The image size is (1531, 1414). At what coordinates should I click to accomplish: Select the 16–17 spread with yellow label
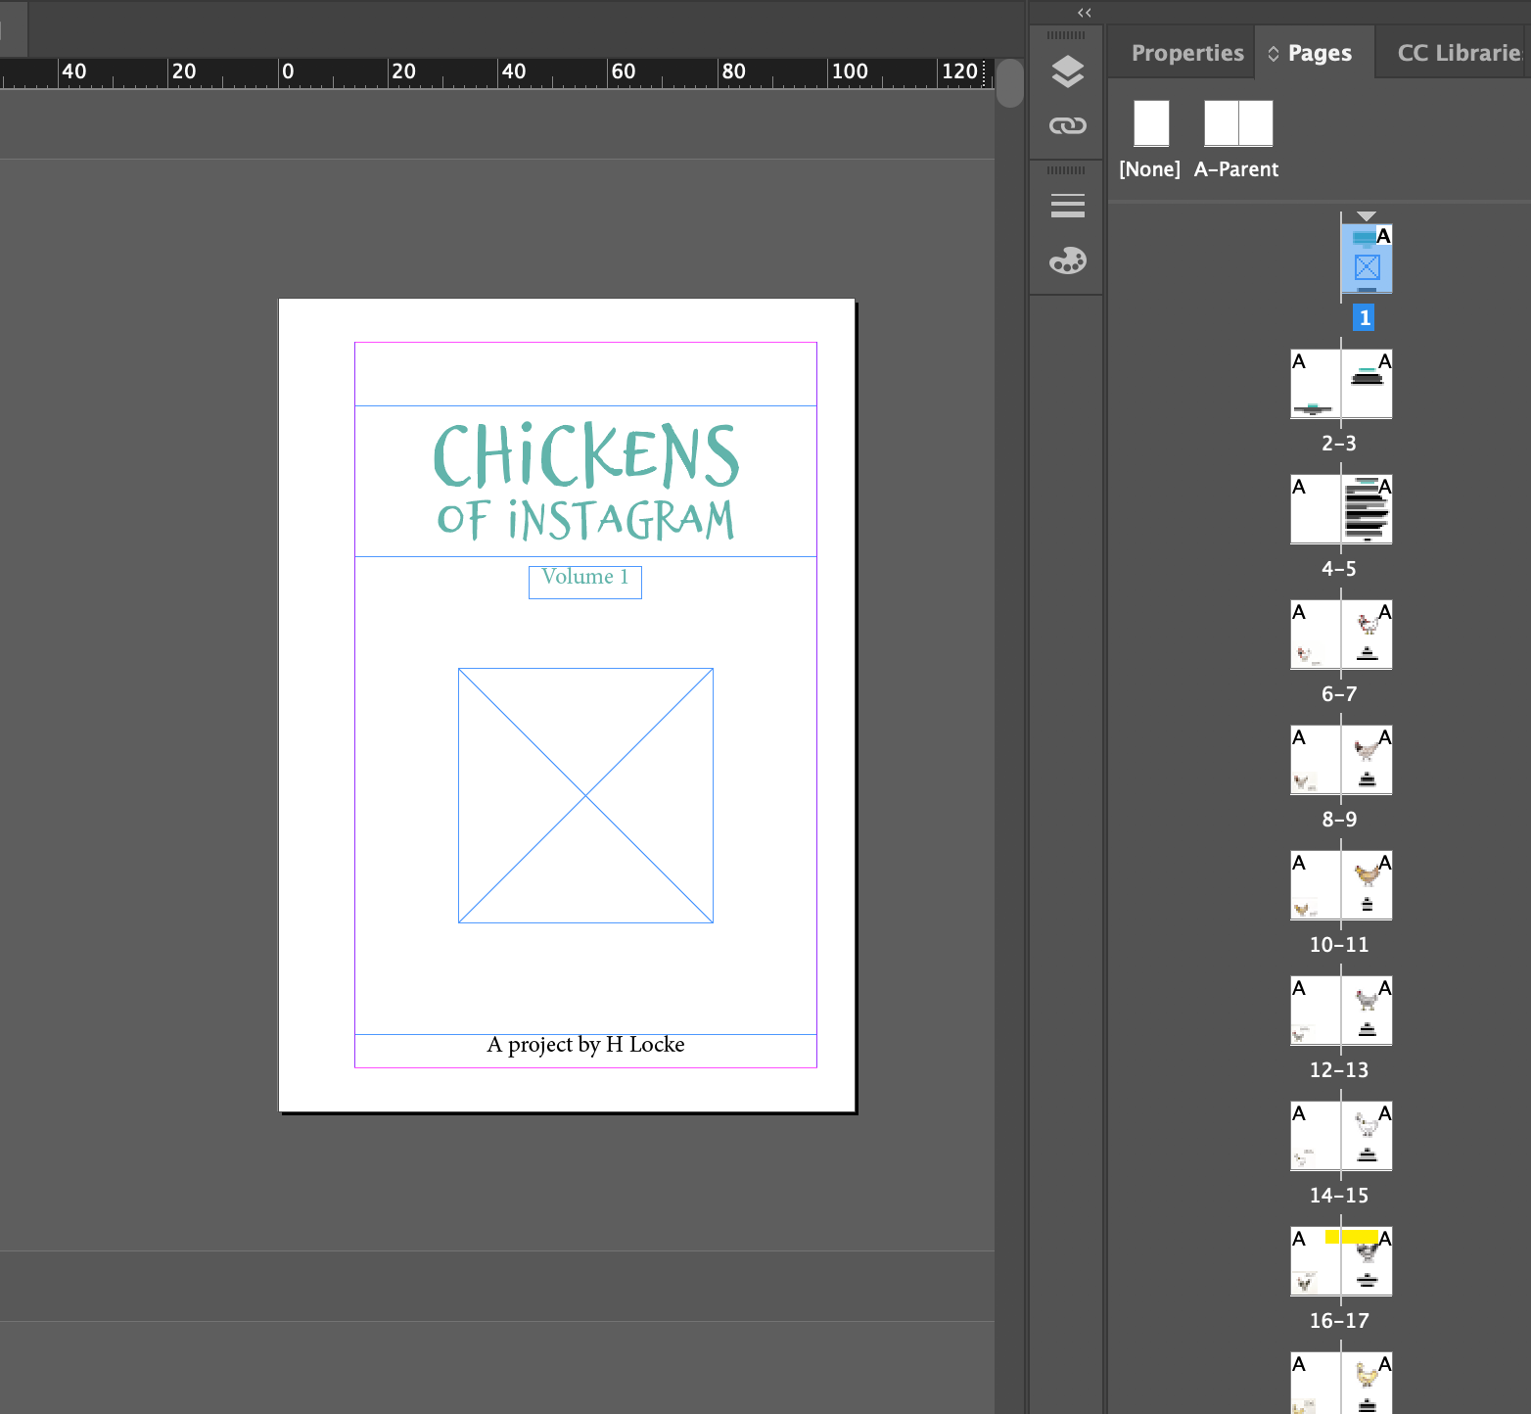[x=1341, y=1261]
